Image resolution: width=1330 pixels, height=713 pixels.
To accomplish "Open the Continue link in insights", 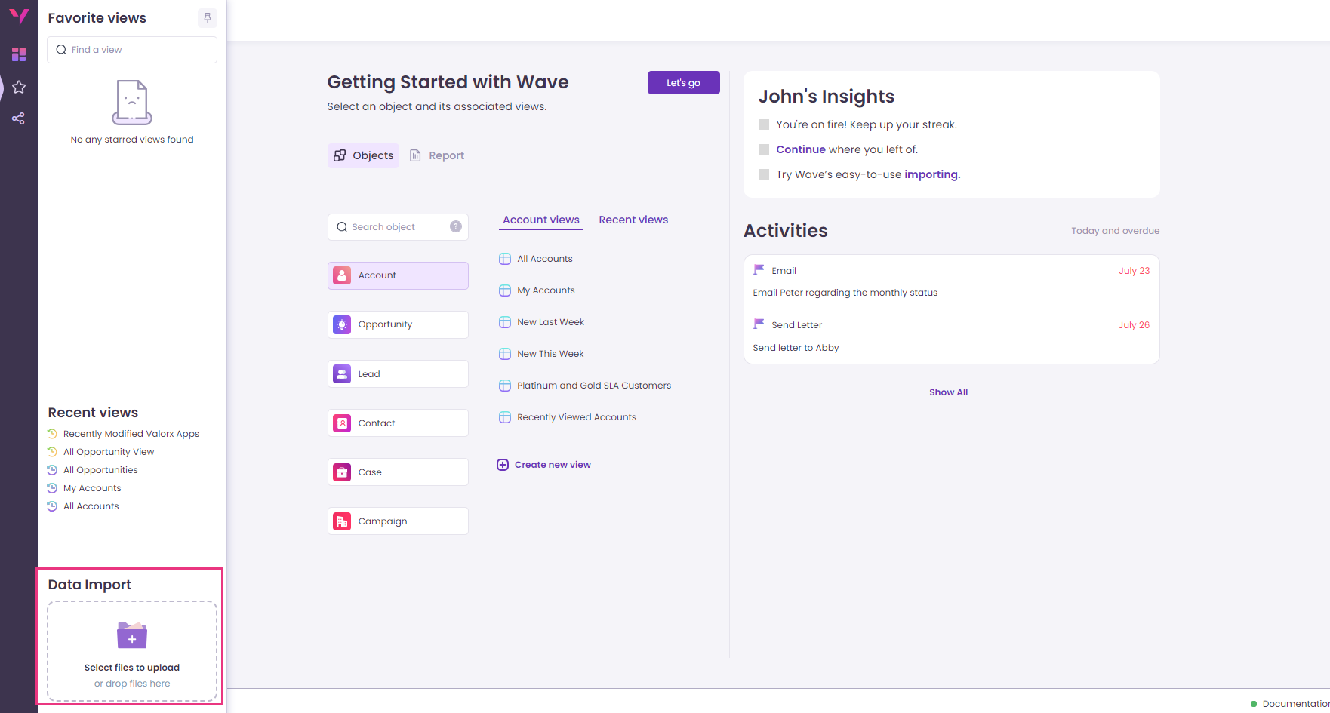I will click(x=801, y=149).
